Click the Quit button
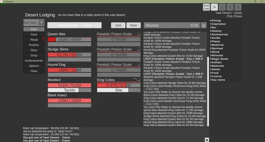Viewport: 265px width, 142px height. [x=118, y=25]
